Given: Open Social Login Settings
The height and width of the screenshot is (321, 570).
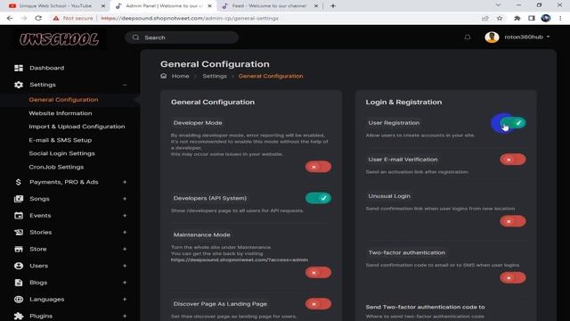Looking at the screenshot, I should (x=61, y=153).
